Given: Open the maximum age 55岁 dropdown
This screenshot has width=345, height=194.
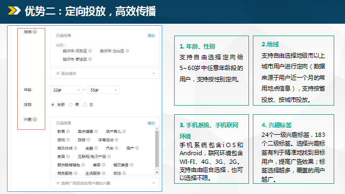Looking at the screenshot, I should pos(103,90).
